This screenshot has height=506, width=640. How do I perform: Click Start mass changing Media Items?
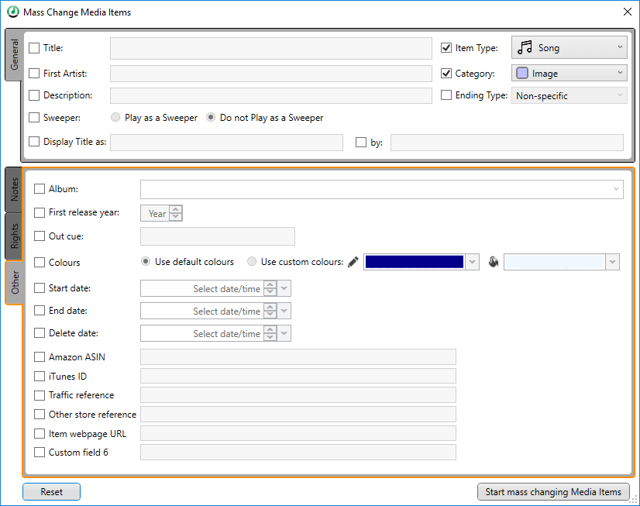point(552,491)
